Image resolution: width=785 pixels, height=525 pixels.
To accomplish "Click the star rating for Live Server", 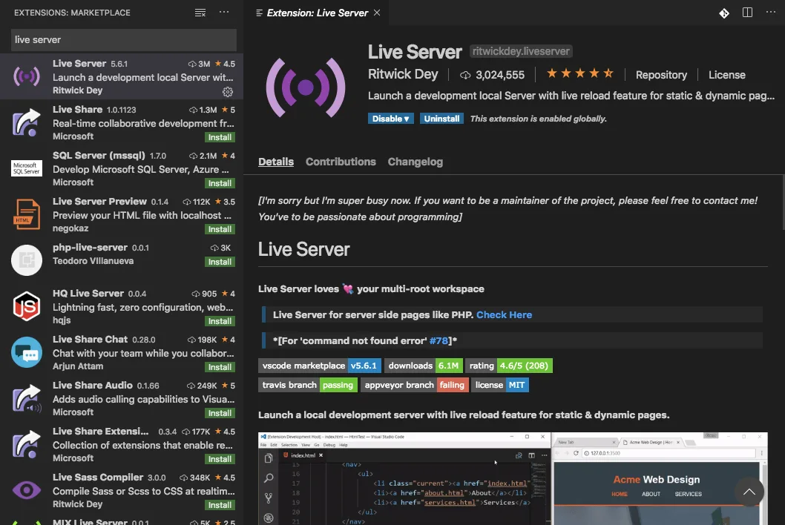I will pos(579,74).
